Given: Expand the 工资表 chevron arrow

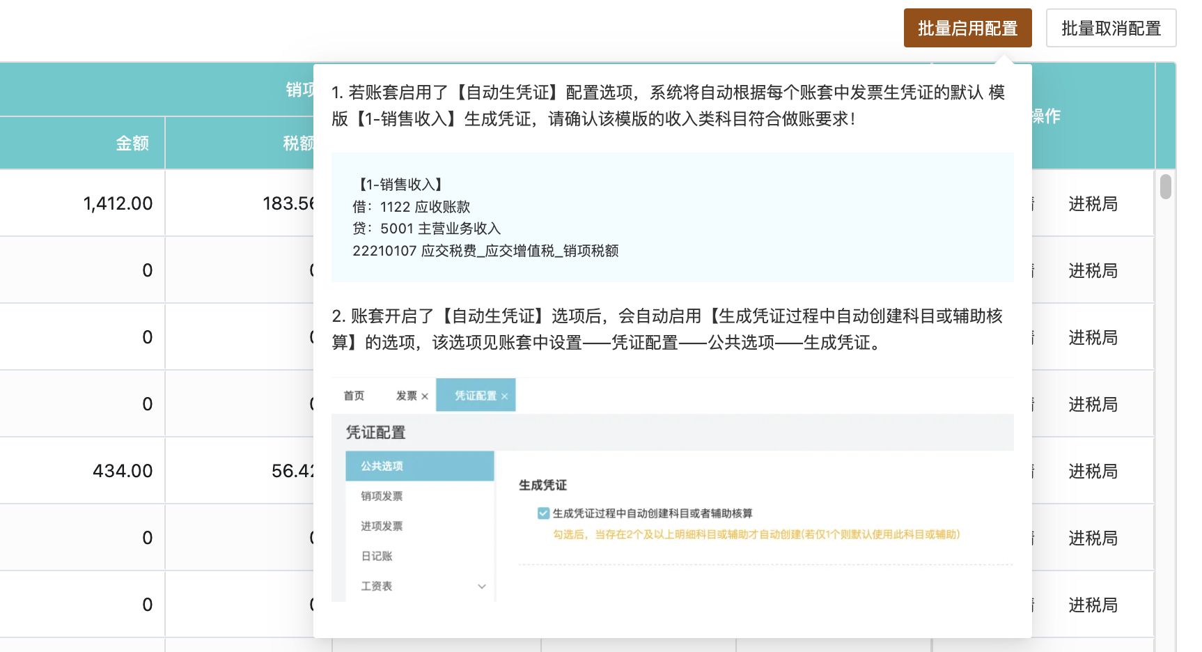Looking at the screenshot, I should click(x=481, y=587).
